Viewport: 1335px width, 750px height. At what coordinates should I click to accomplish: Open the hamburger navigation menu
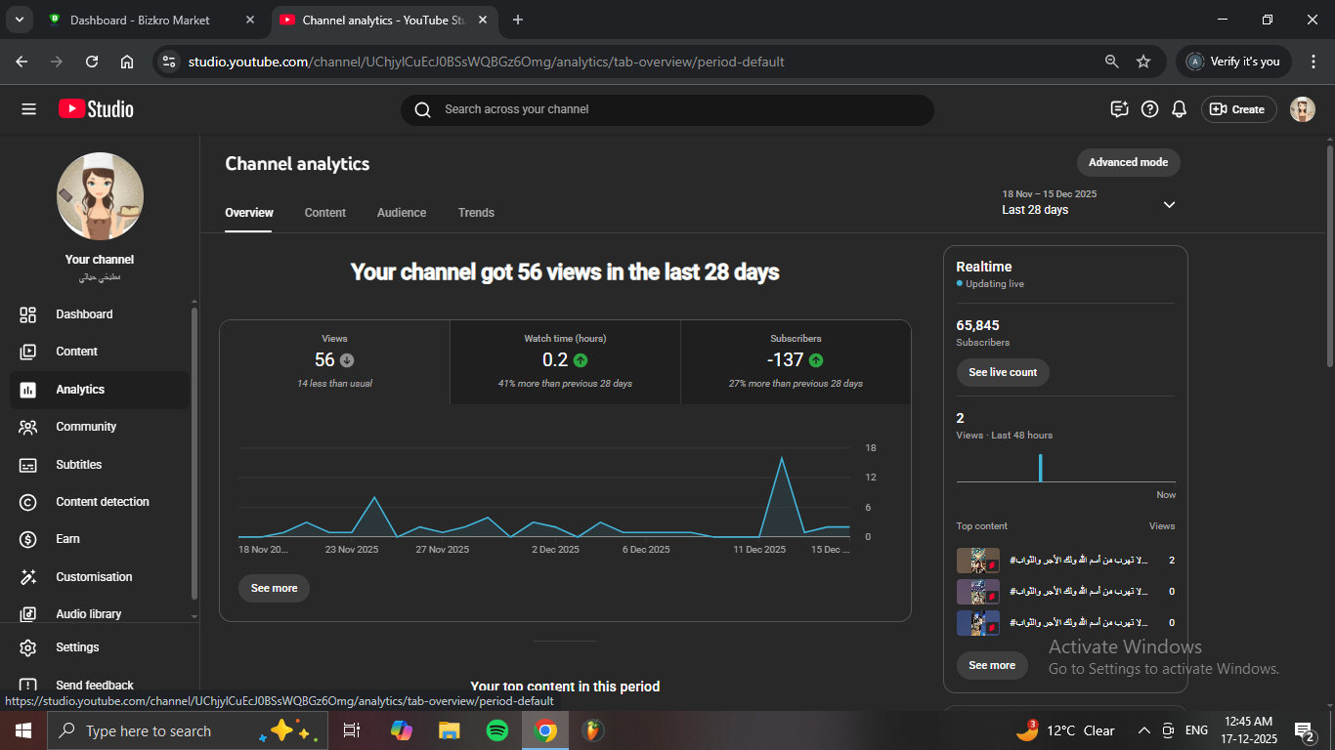pos(28,109)
